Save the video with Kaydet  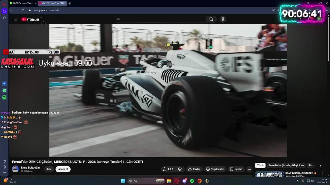point(236,169)
